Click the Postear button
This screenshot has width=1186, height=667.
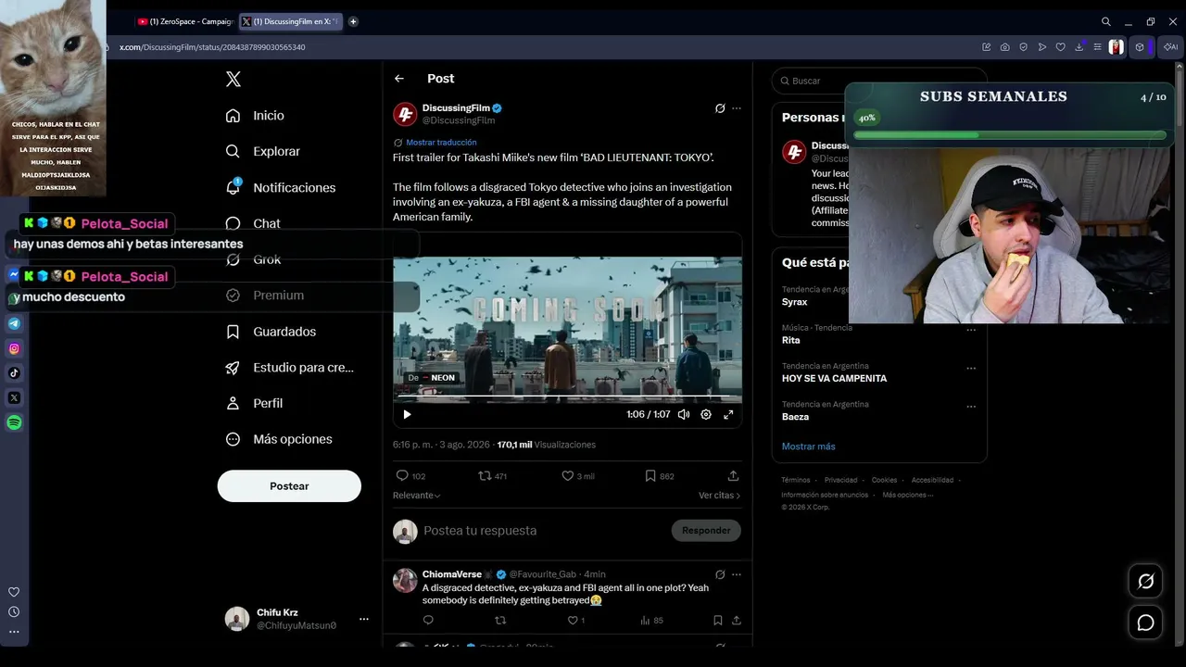[289, 486]
